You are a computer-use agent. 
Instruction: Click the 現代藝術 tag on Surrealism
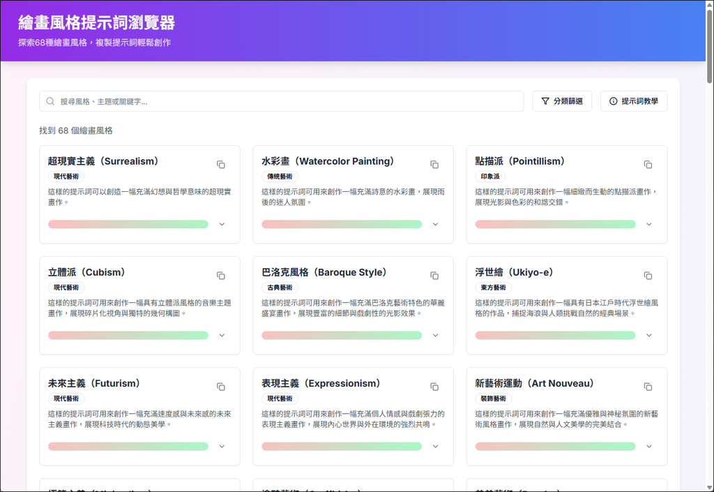[66, 177]
